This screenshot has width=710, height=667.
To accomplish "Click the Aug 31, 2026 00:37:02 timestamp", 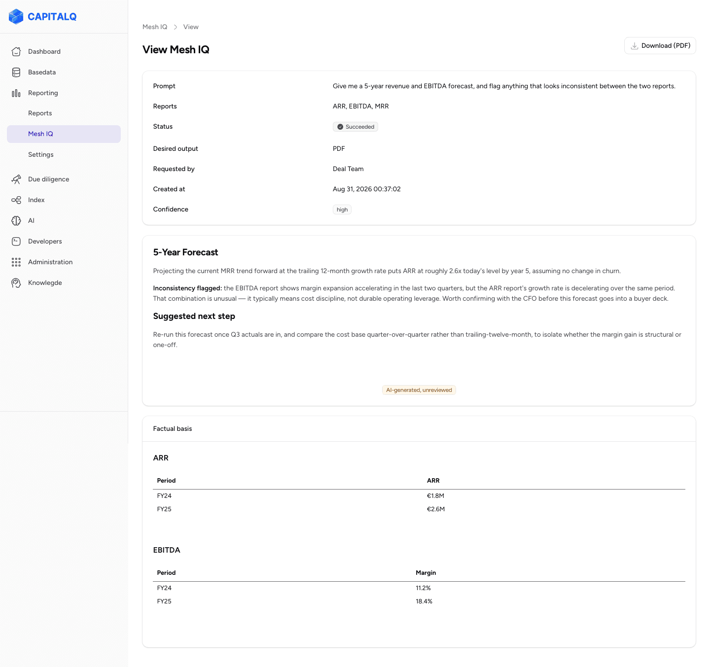I will click(367, 189).
